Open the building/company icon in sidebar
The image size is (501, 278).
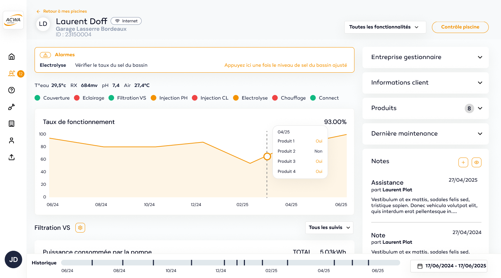click(12, 124)
